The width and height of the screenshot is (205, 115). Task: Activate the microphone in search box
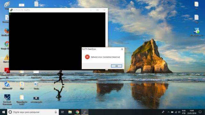click(x=56, y=112)
